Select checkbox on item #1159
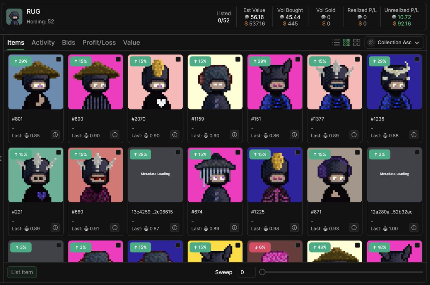Viewport: 430px width, 285px height. tap(238, 59)
